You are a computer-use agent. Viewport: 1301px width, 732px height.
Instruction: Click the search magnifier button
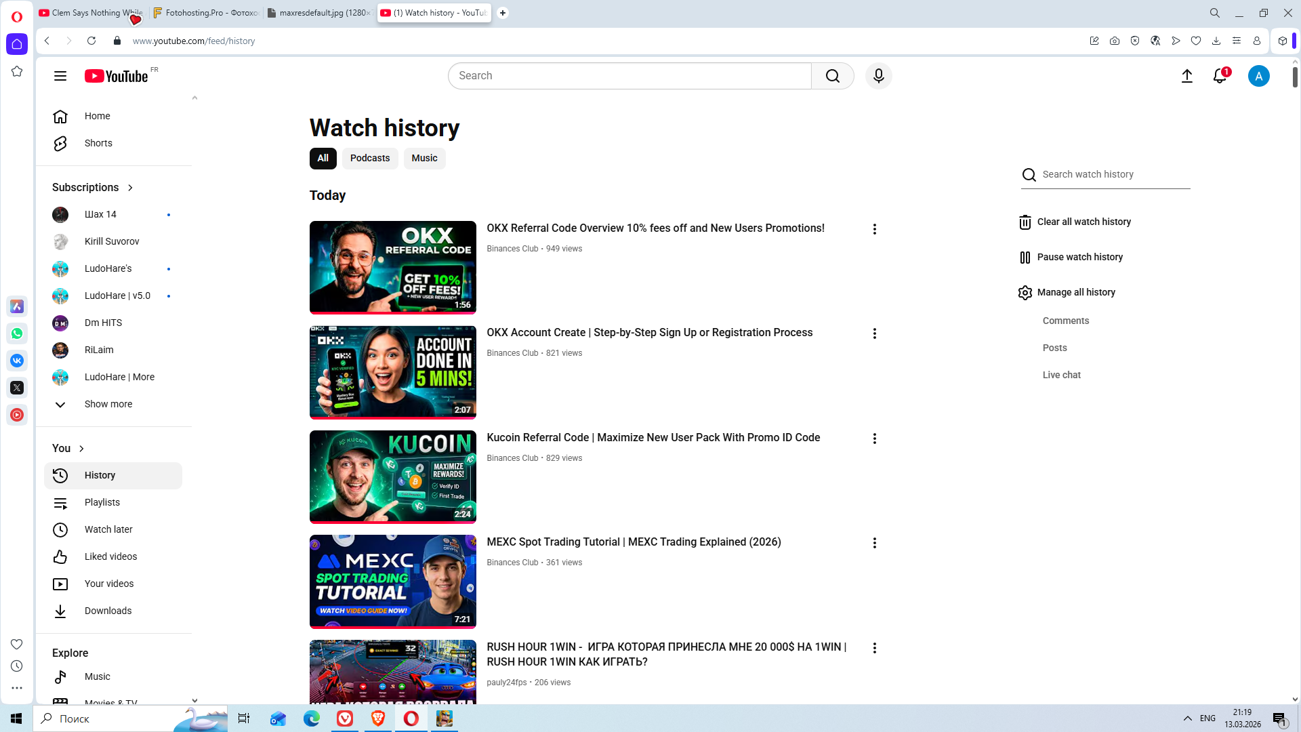pyautogui.click(x=832, y=76)
